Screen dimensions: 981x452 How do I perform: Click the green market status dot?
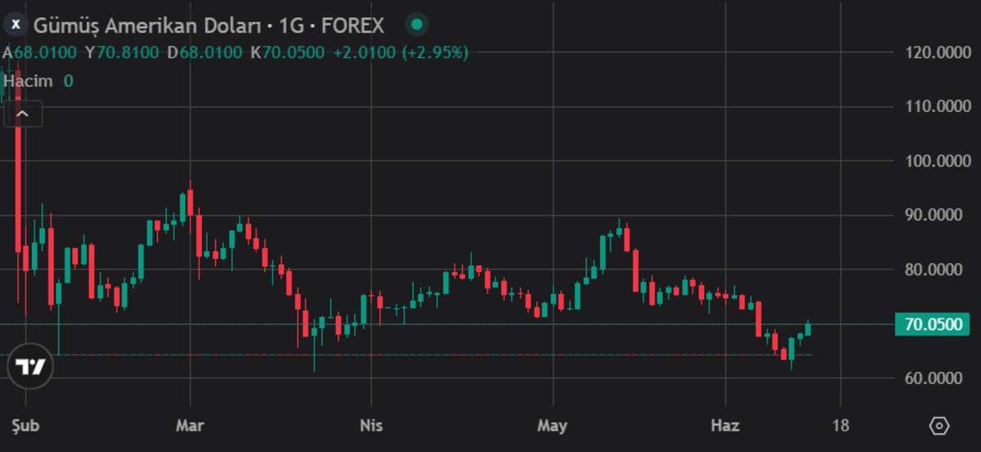click(x=416, y=25)
